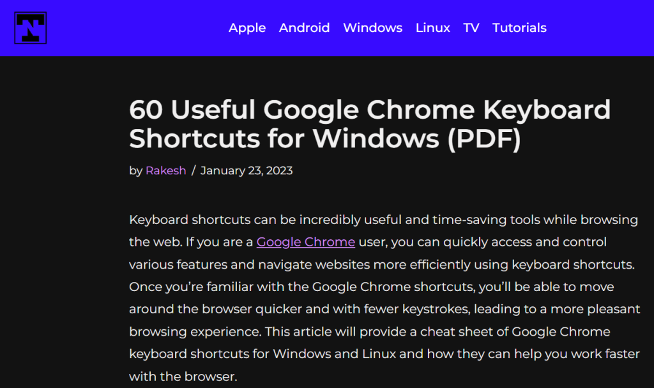Open the TV category page
Screen dimensions: 654x388
[x=471, y=28]
